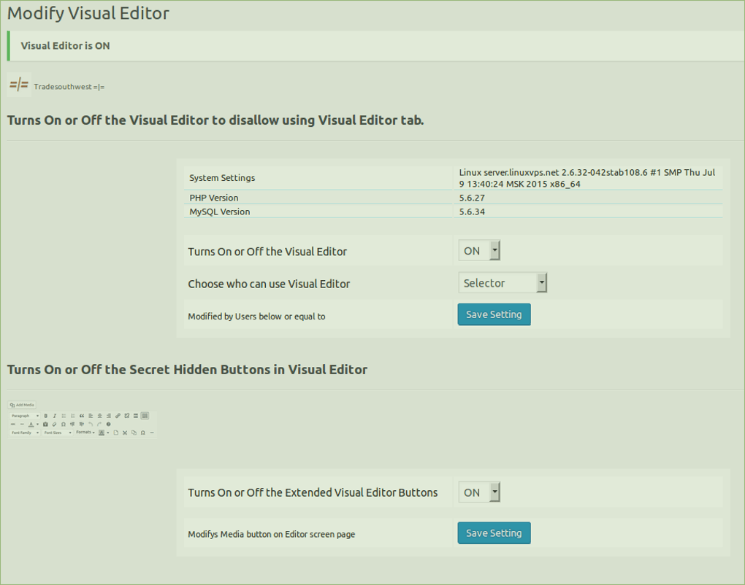Open the Extended Visual Editor Buttons ON dropdown
This screenshot has height=585, width=745.
[478, 492]
